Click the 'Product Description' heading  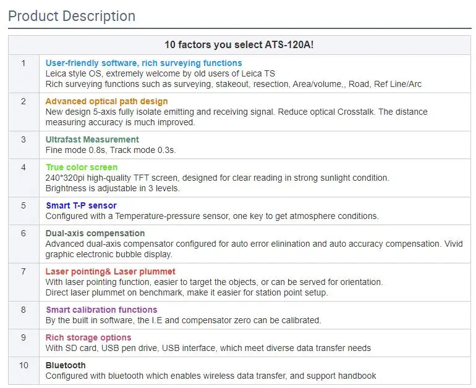[x=72, y=17]
